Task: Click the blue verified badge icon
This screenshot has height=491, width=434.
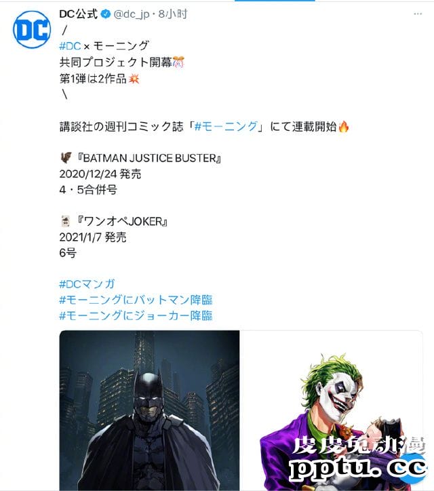Action: 106,14
